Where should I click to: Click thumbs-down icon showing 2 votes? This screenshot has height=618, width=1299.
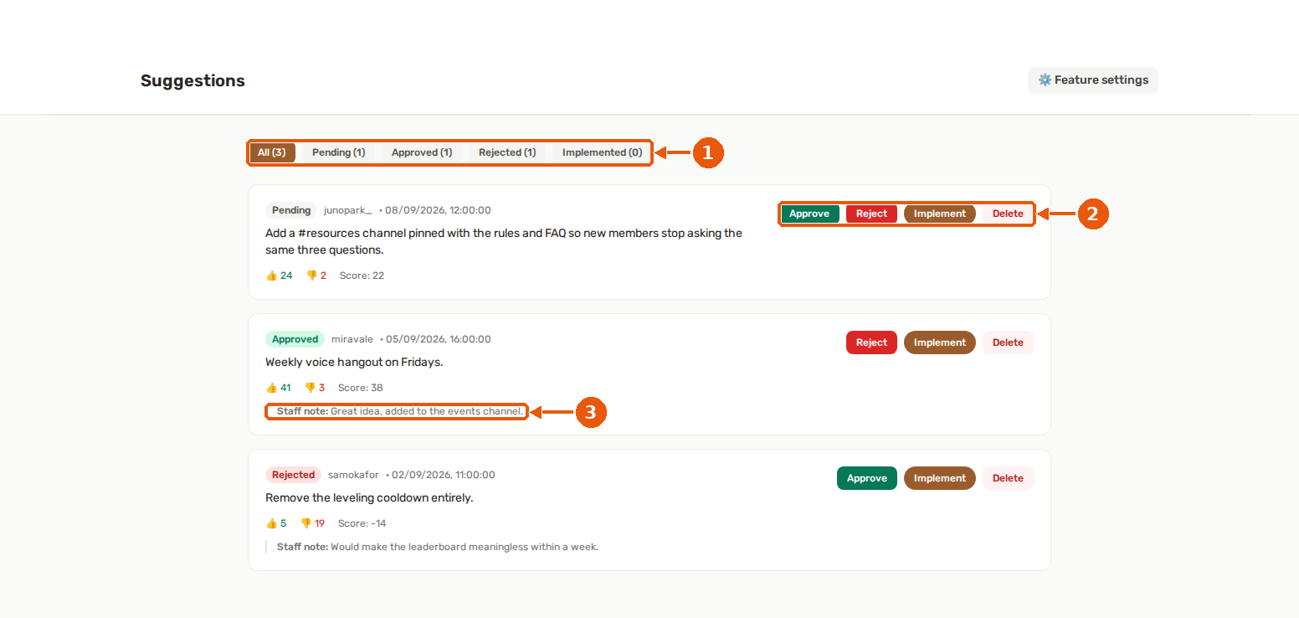[311, 276]
